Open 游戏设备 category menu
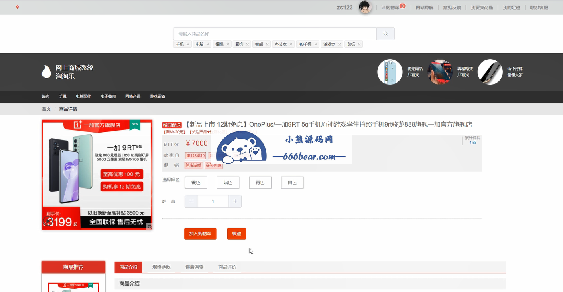This screenshot has height=292, width=563. click(158, 96)
